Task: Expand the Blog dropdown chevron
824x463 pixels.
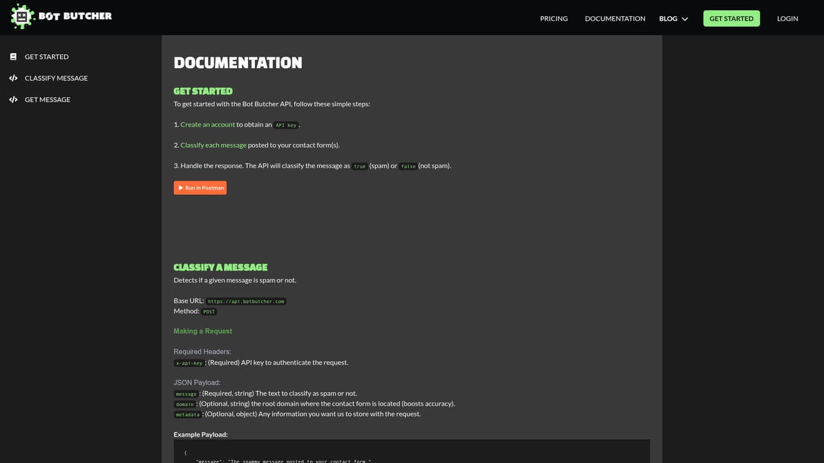Action: pyautogui.click(x=685, y=19)
